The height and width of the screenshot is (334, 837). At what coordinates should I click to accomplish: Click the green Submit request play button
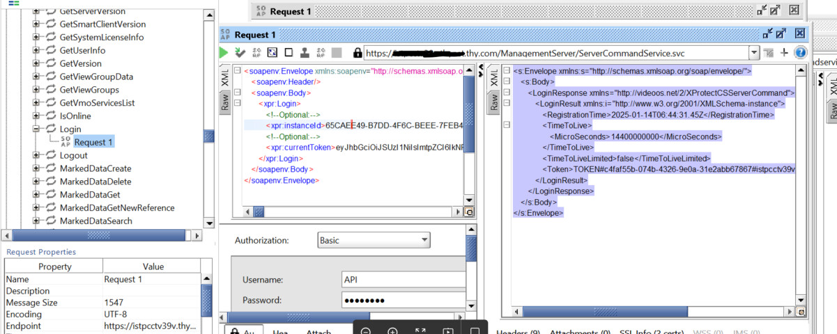pyautogui.click(x=224, y=53)
